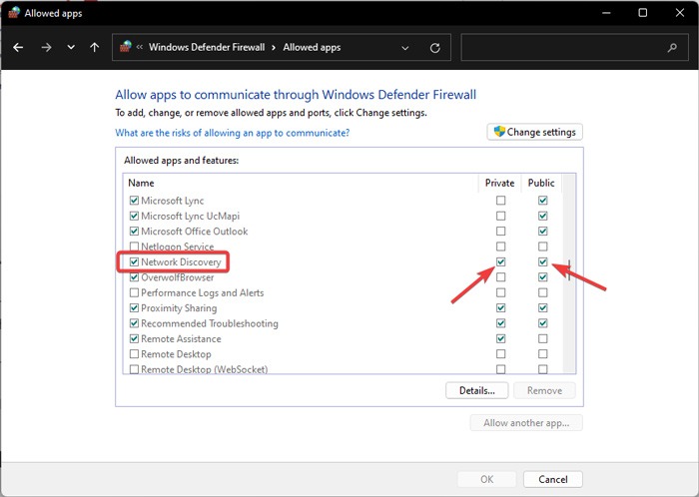Image resolution: width=699 pixels, height=497 pixels.
Task: Toggle the Remote Assistance name checkbox
Action: pyautogui.click(x=134, y=339)
